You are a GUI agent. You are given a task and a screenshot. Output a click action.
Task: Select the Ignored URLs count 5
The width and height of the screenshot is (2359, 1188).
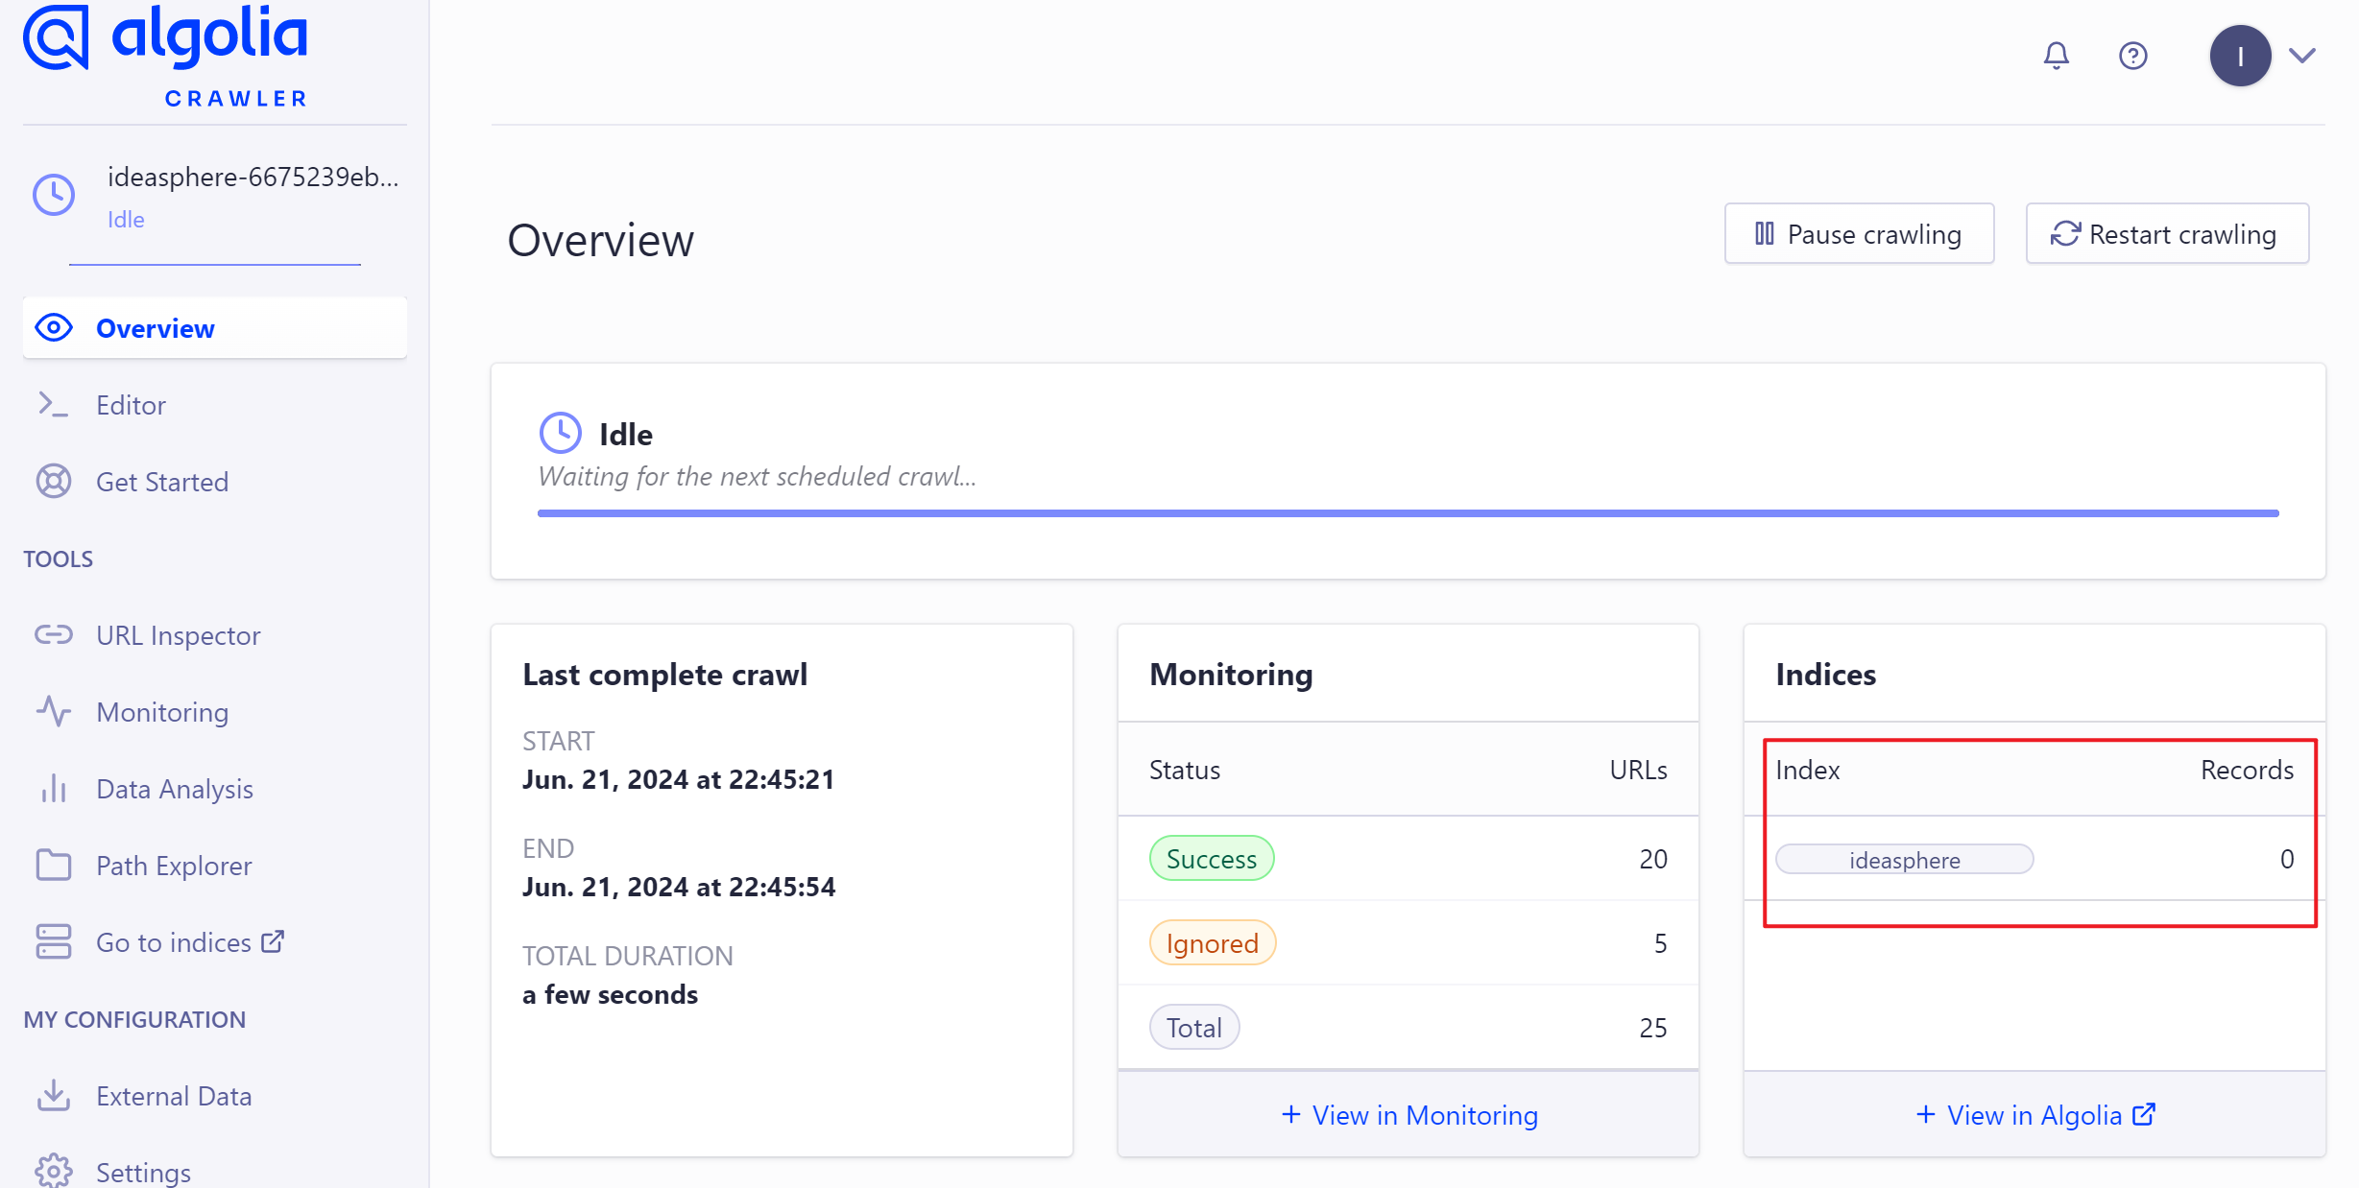pyautogui.click(x=1660, y=943)
